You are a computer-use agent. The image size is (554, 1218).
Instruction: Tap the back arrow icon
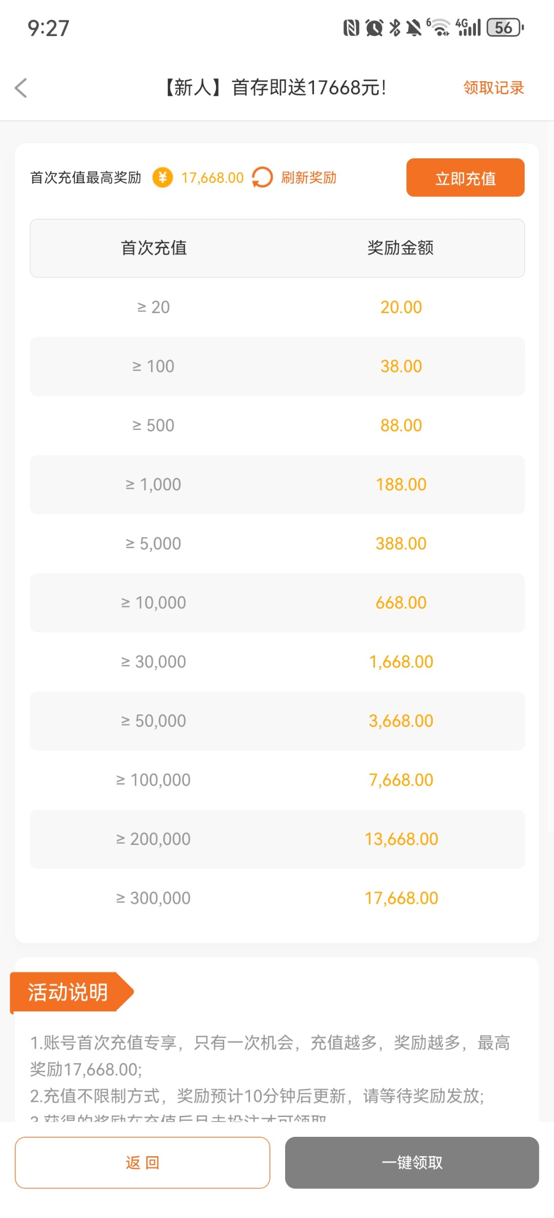click(x=21, y=88)
